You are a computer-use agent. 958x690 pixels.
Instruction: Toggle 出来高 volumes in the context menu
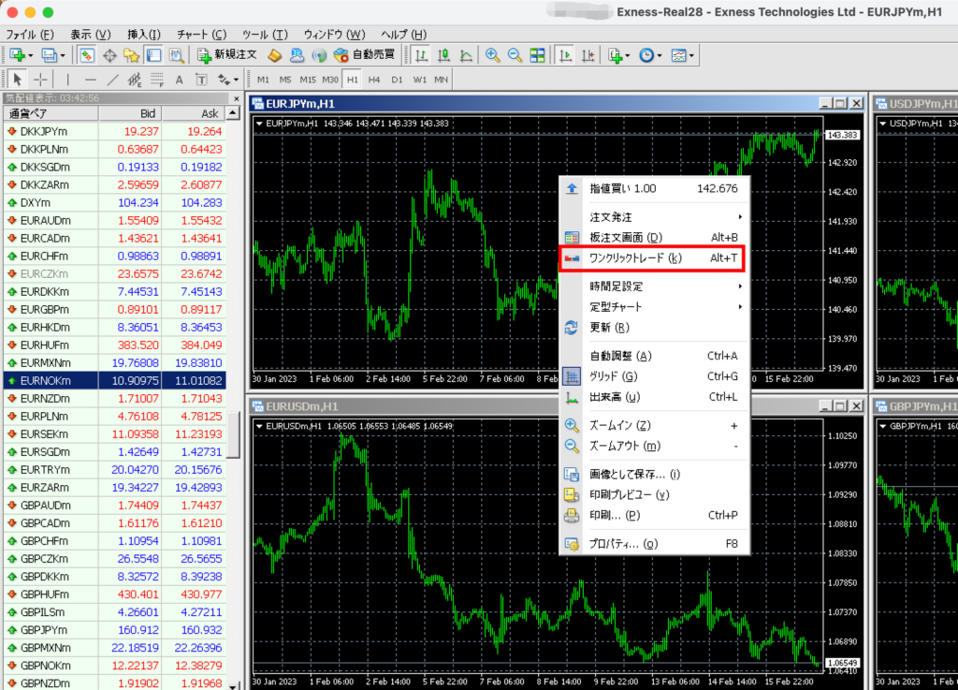pyautogui.click(x=654, y=397)
